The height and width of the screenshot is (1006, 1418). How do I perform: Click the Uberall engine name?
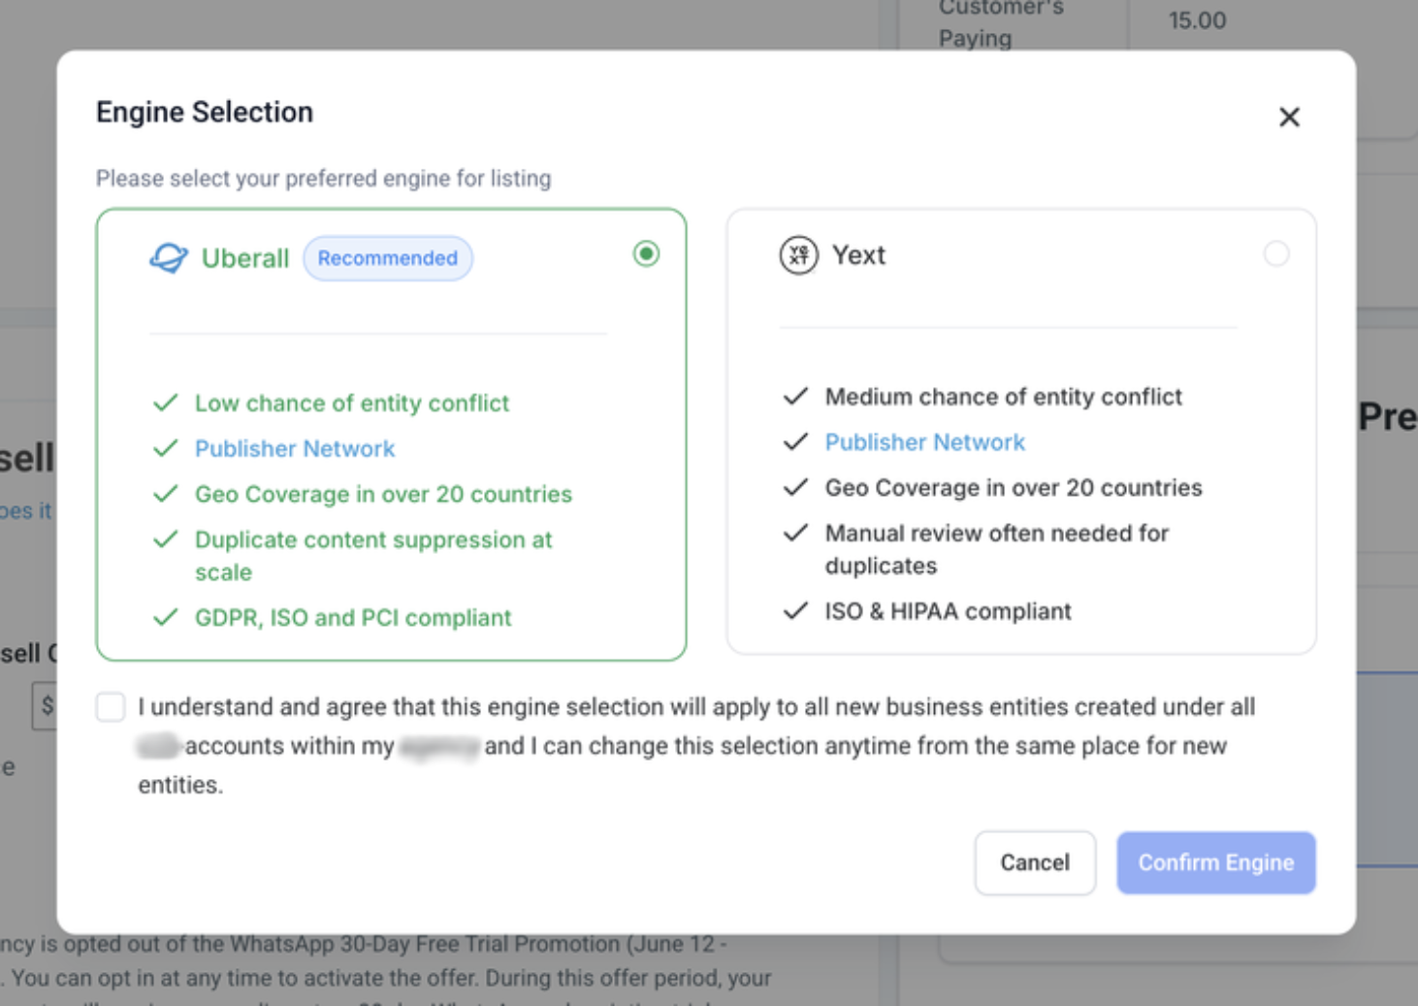tap(245, 258)
